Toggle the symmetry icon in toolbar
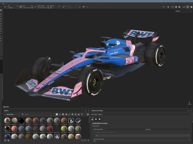Viewport: 193px width, 144px height. pyautogui.click(x=64, y=6)
